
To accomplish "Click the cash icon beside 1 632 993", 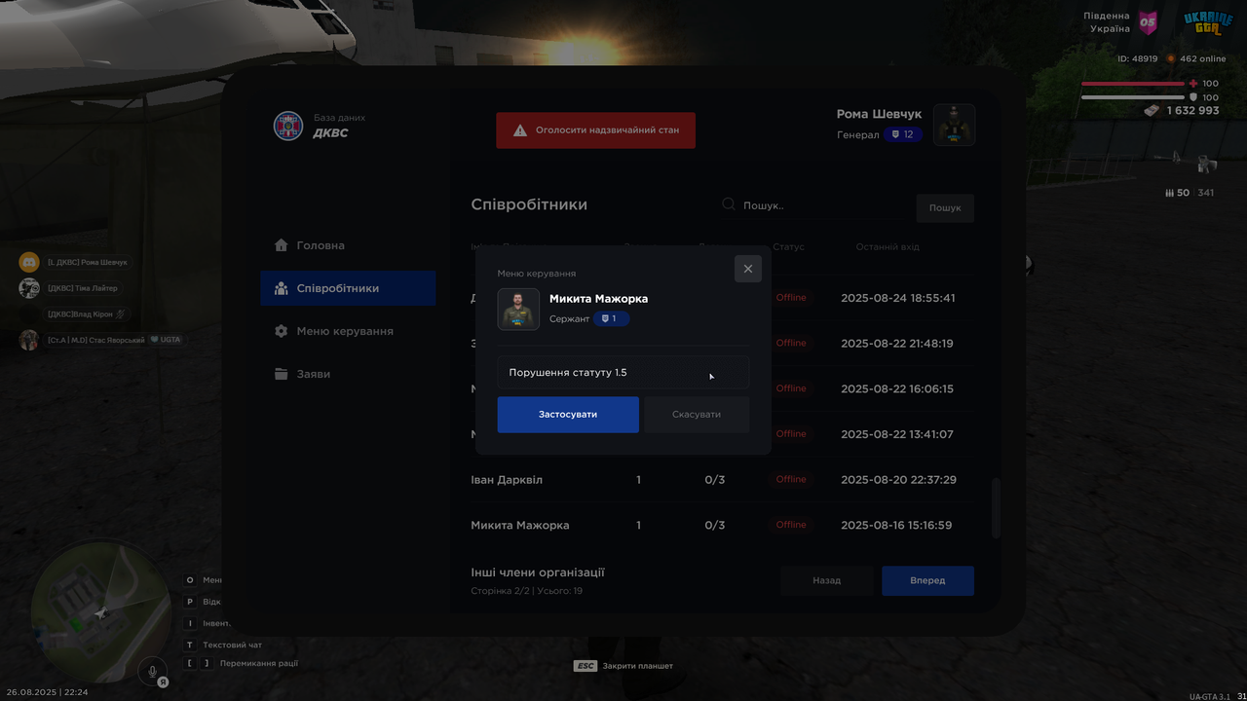I will 1153,110.
